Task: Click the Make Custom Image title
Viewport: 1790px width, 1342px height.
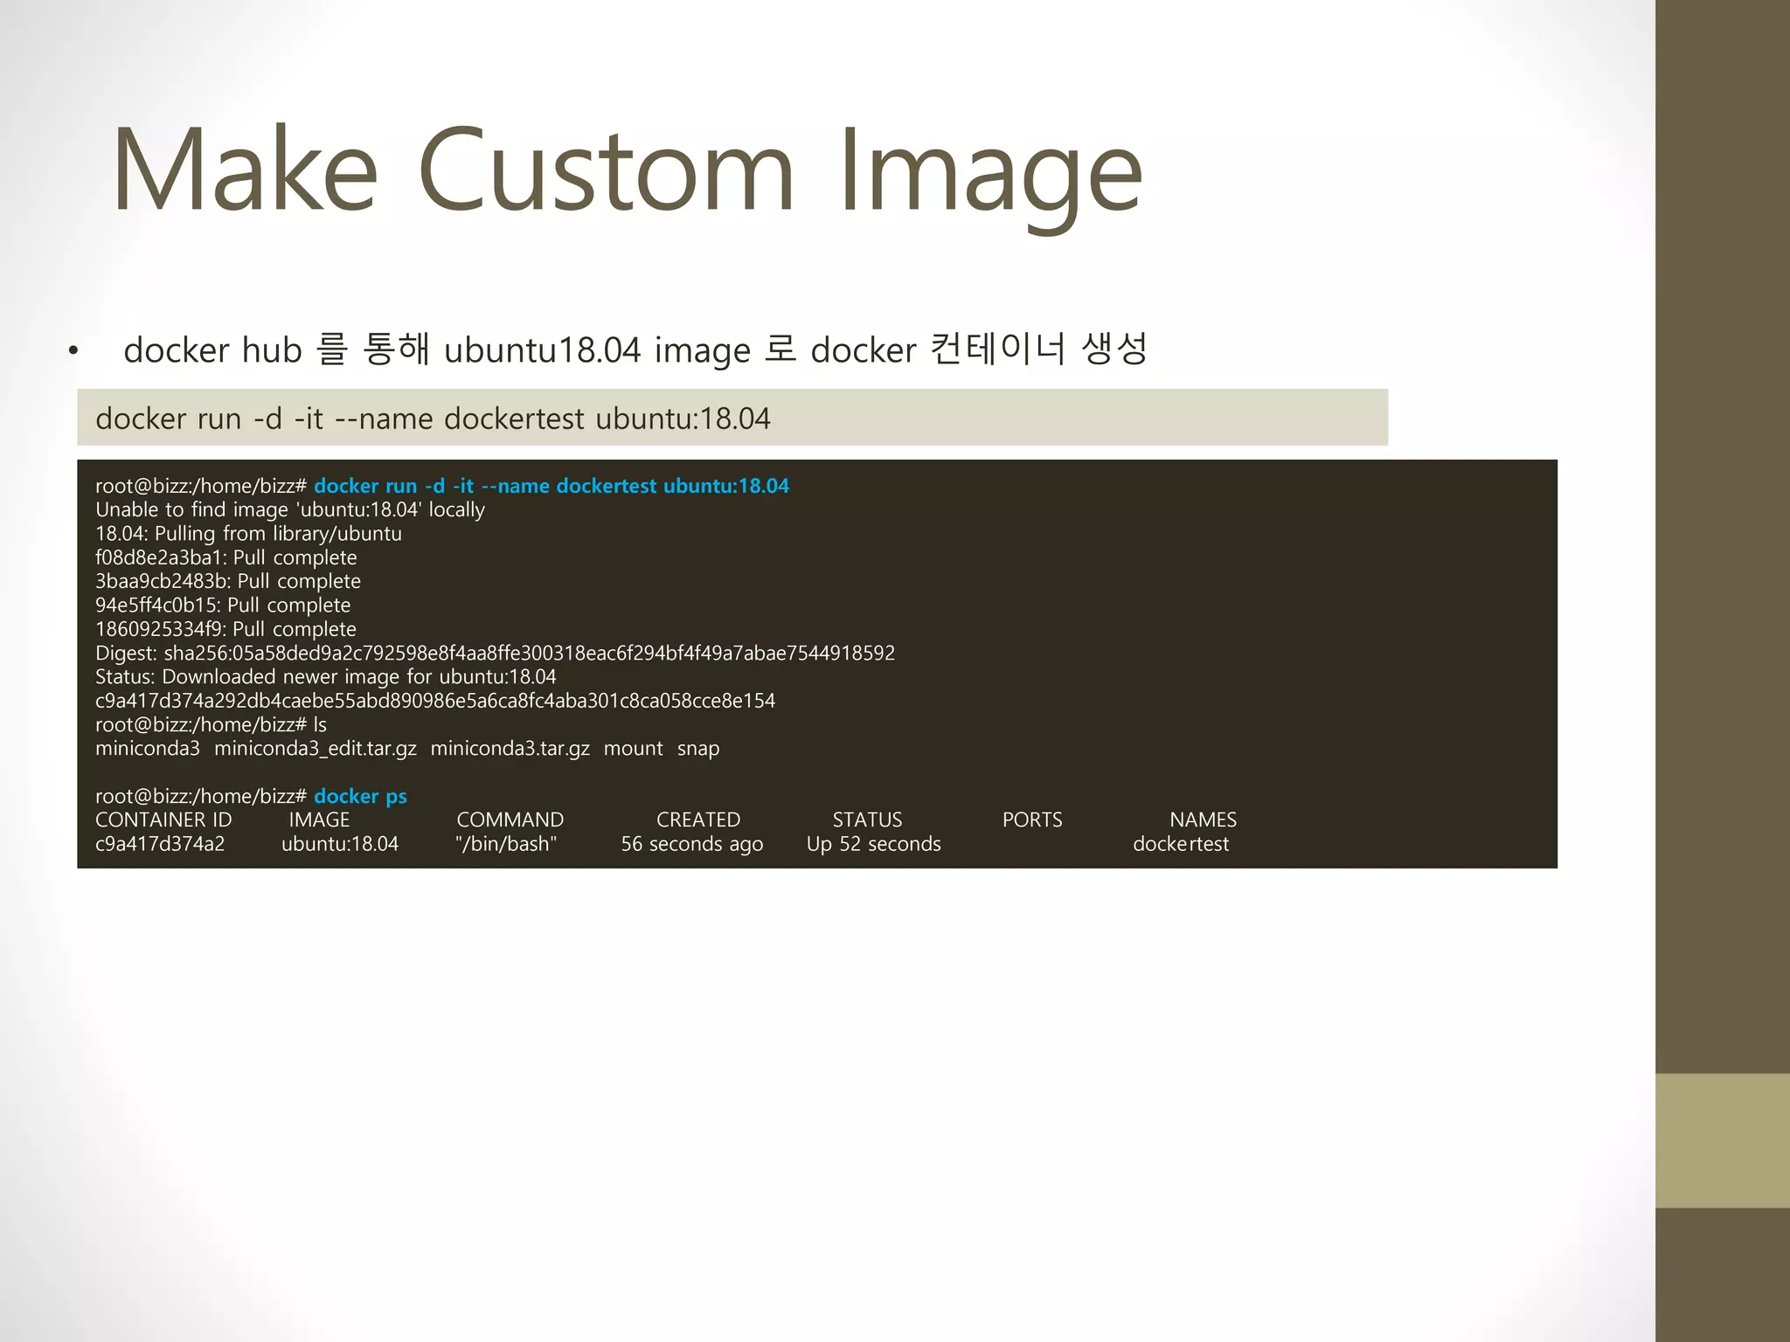Action: tap(626, 170)
